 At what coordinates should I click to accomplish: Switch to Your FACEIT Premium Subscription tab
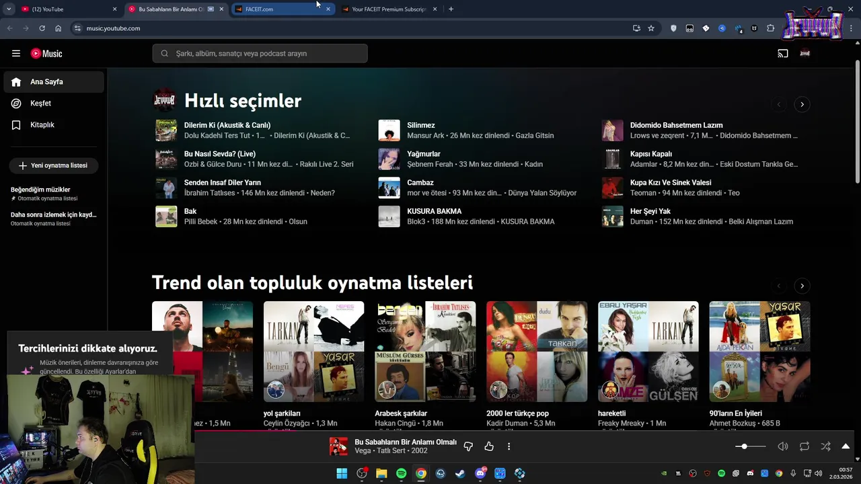point(389,9)
